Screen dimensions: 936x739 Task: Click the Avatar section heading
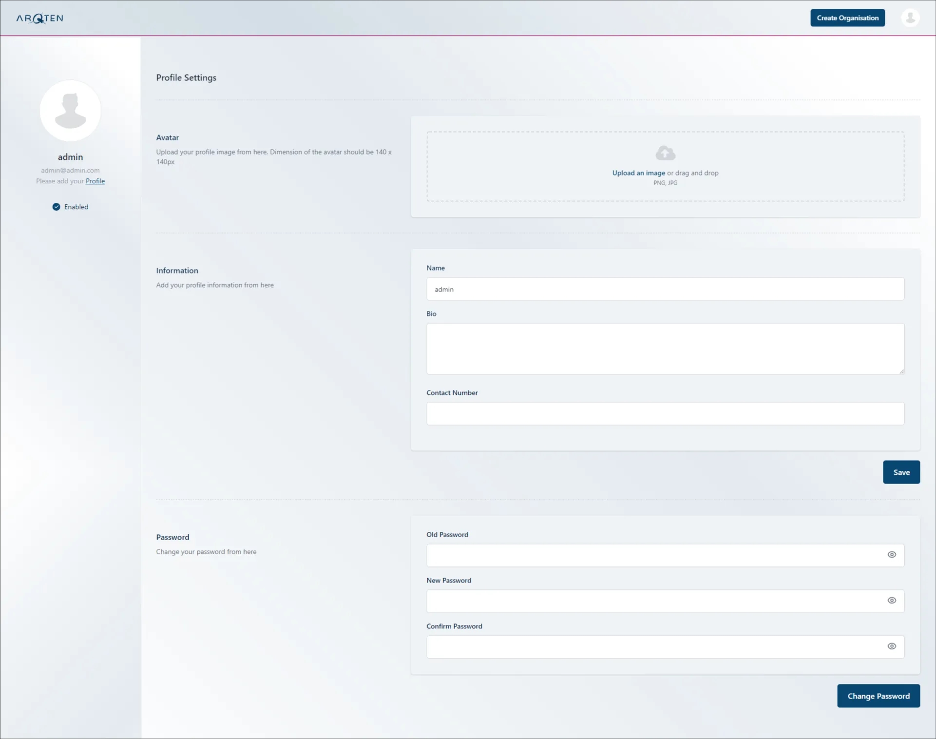click(x=168, y=137)
